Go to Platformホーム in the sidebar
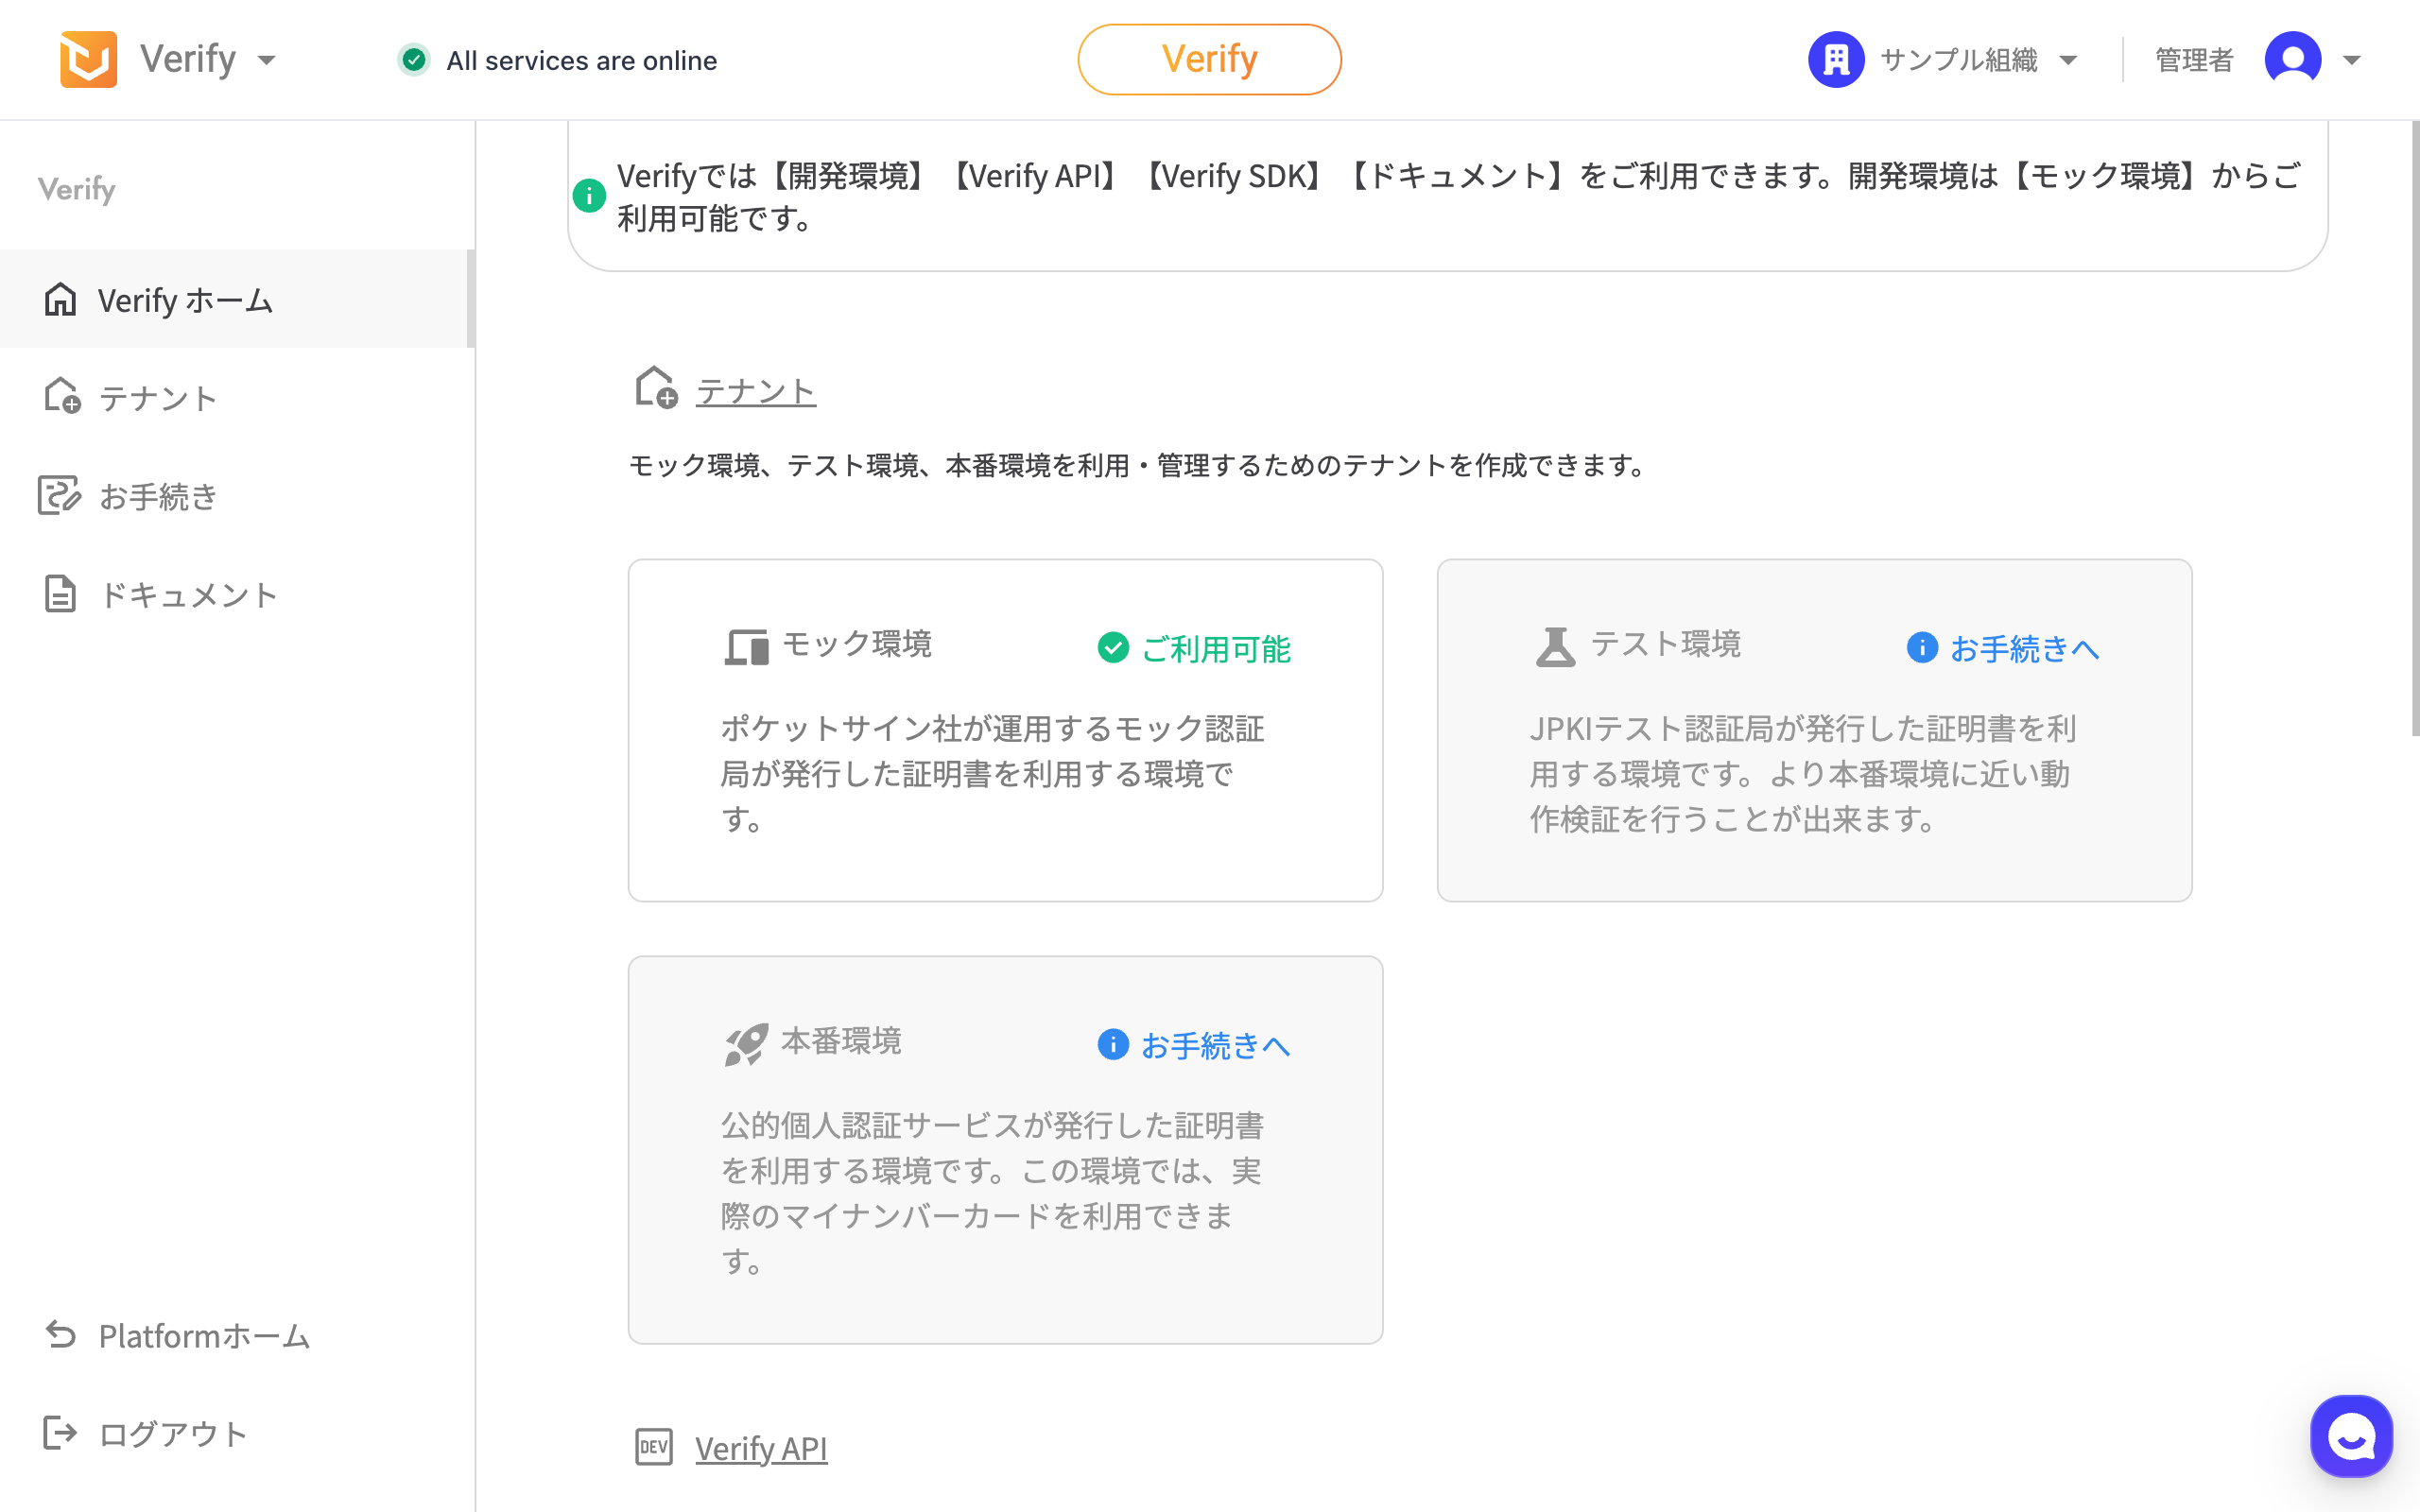 204,1335
